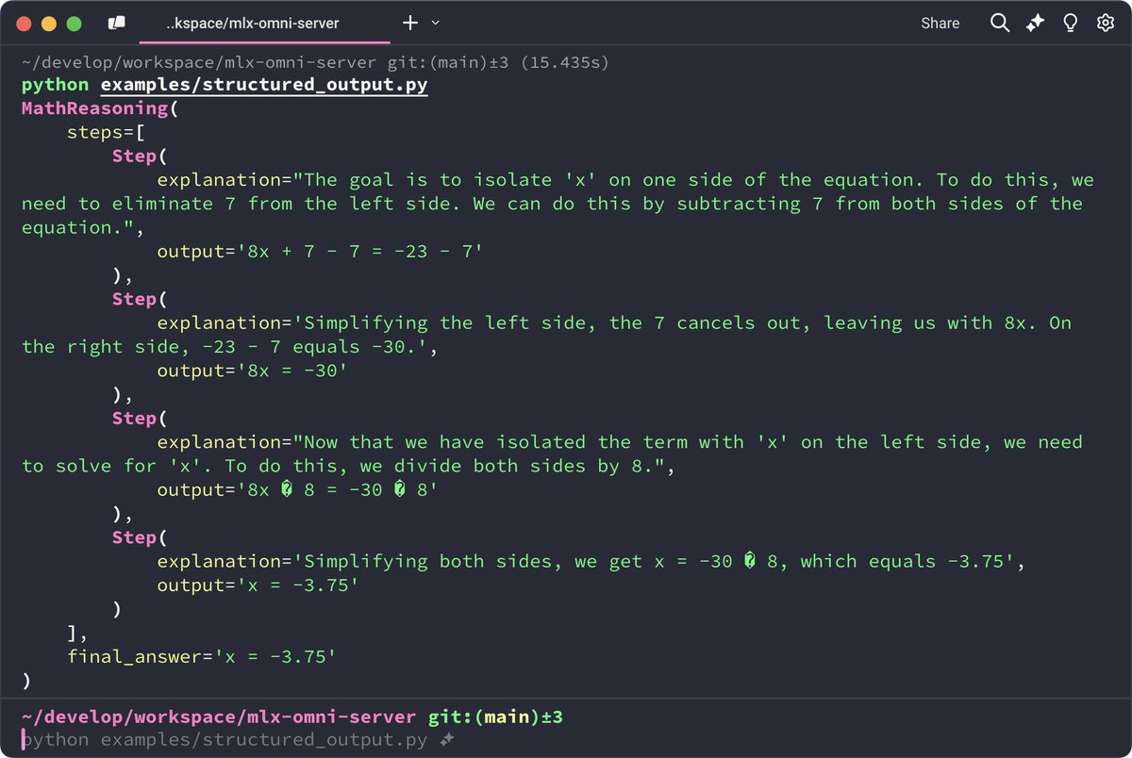Click the output='x = -3.75' line
1132x758 pixels.
tap(258, 585)
